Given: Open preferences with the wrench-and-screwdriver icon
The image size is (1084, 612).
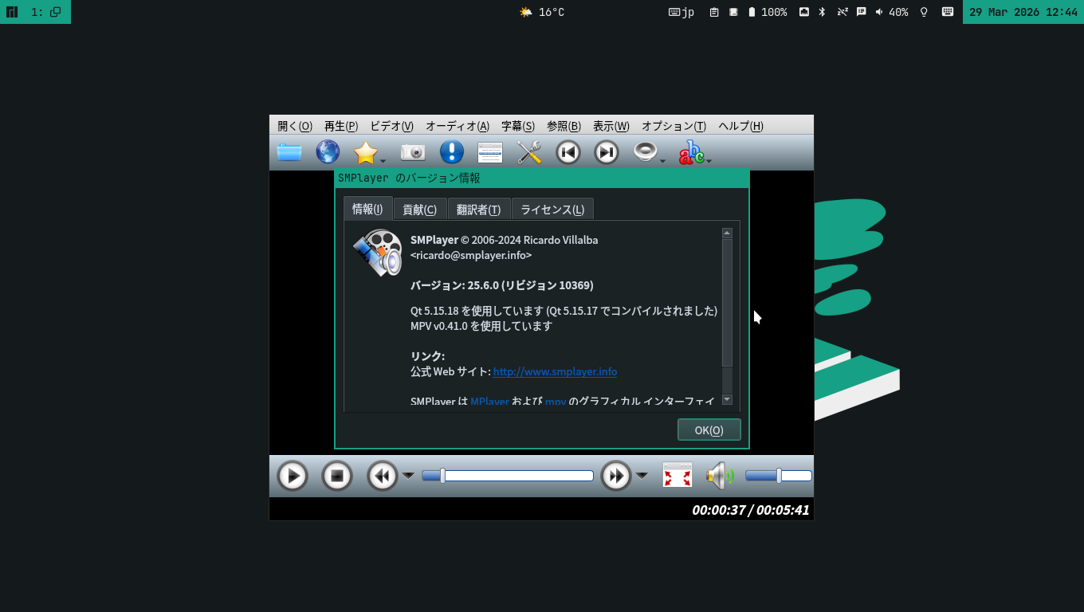Looking at the screenshot, I should (x=529, y=151).
